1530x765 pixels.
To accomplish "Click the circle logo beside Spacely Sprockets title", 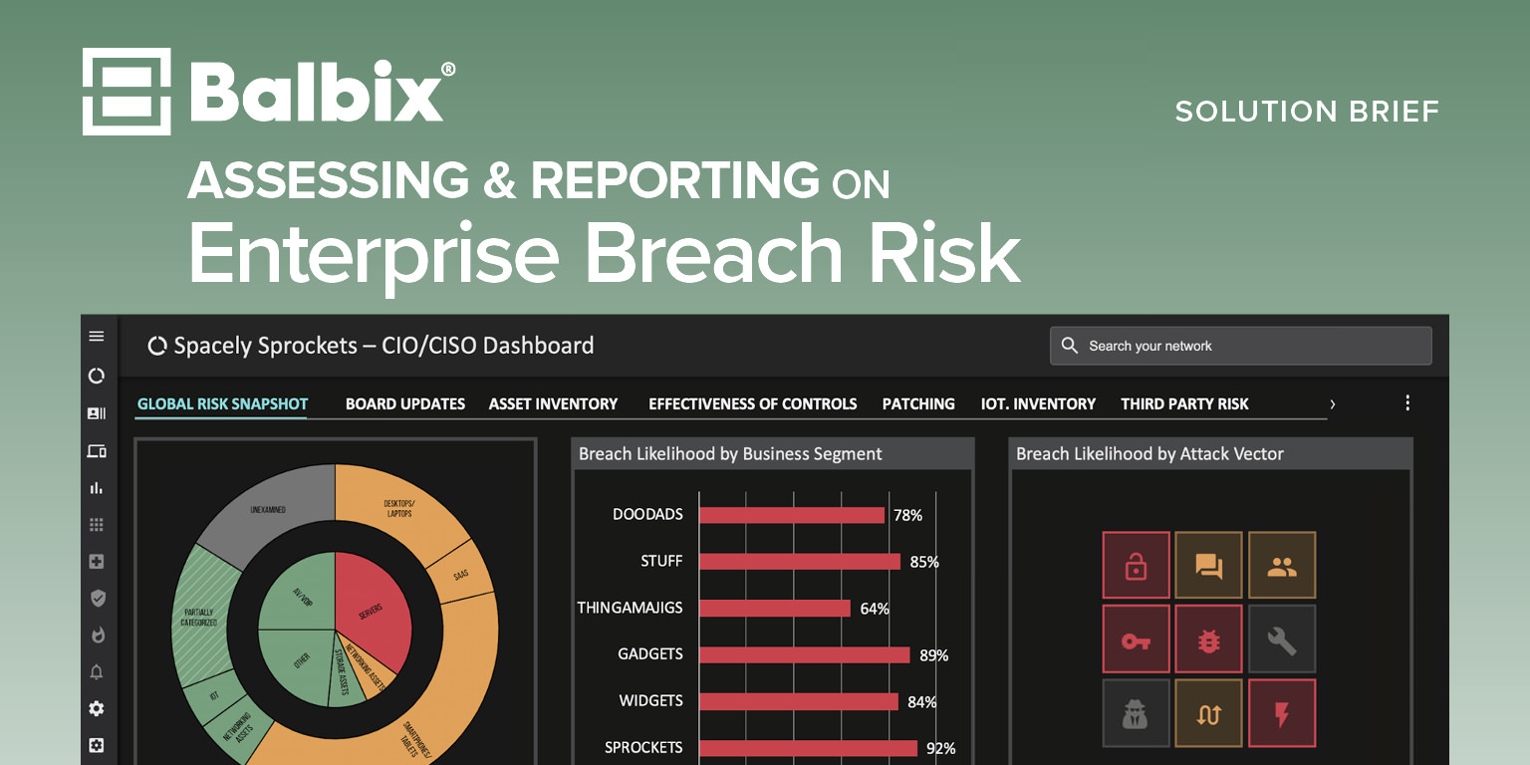I will [x=157, y=347].
